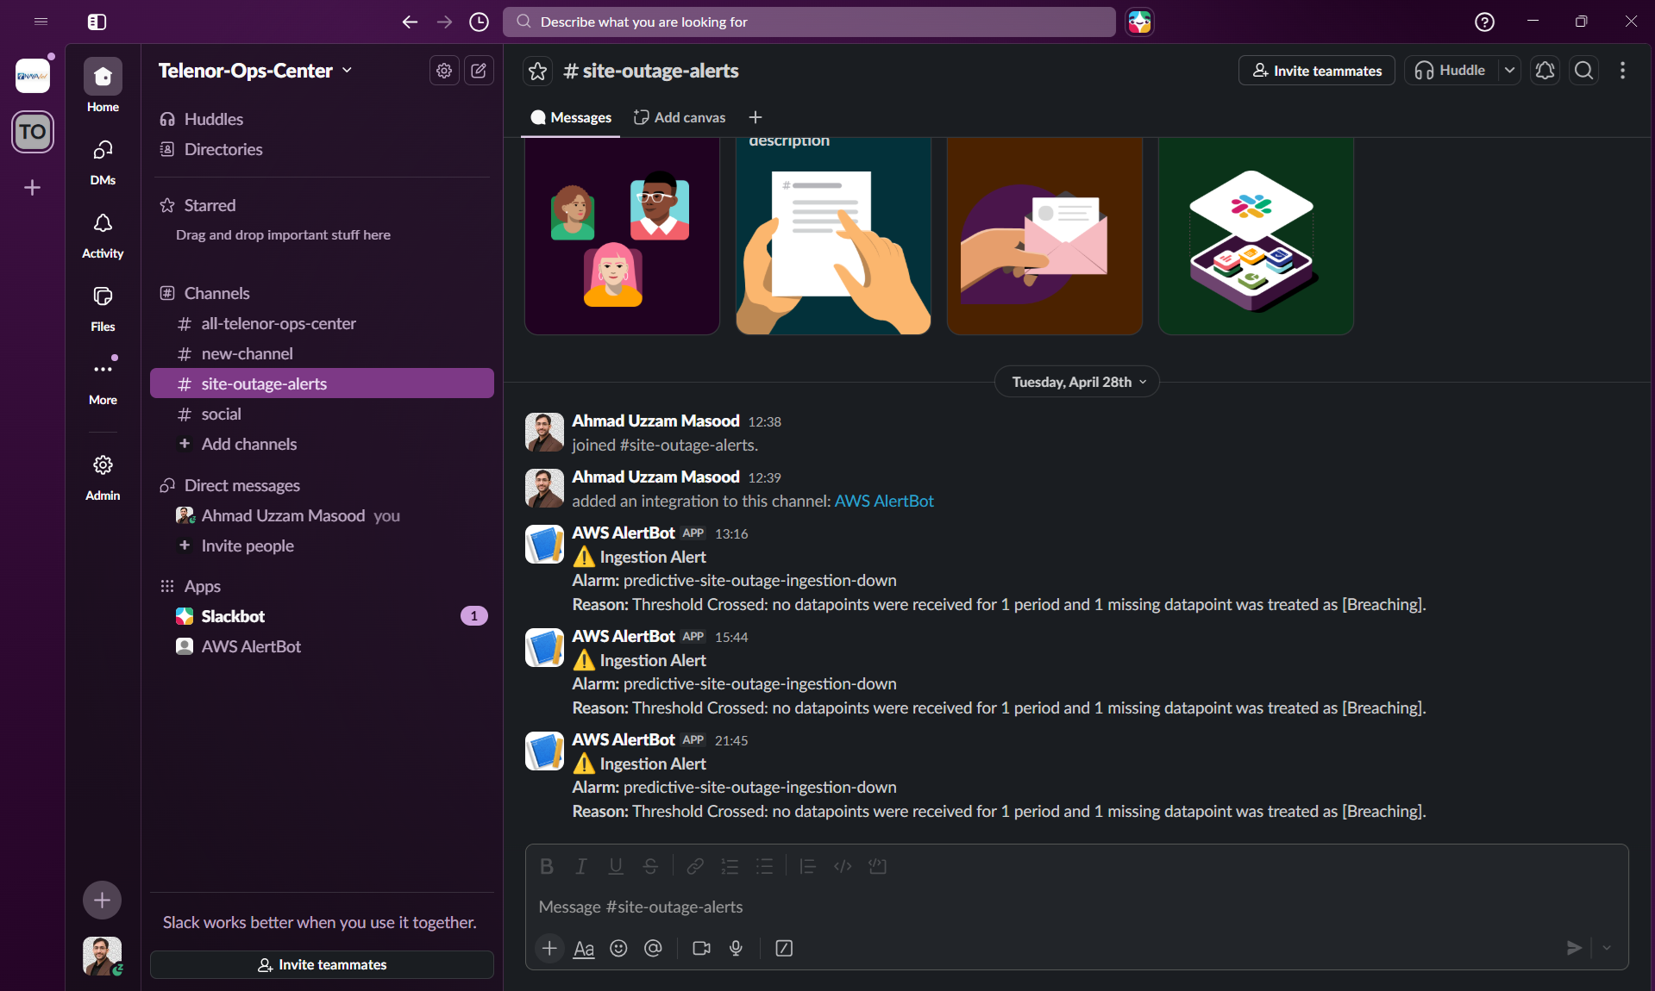Toggle strikethrough formatting in composer
The width and height of the screenshot is (1655, 991).
point(650,866)
